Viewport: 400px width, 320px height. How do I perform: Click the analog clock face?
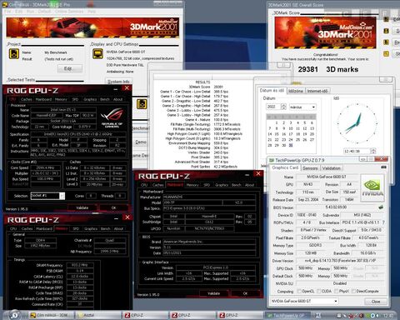[x=357, y=122]
